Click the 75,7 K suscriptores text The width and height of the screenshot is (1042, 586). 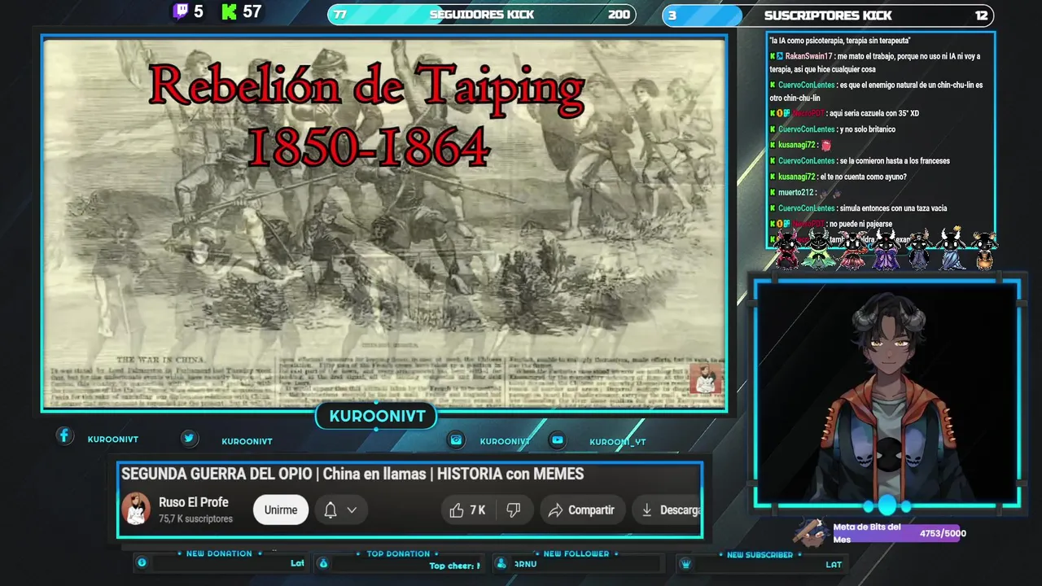pos(195,519)
